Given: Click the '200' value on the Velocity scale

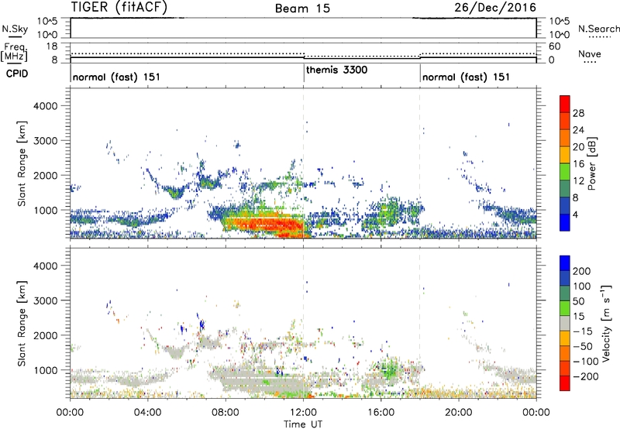Looking at the screenshot, I should [x=582, y=271].
